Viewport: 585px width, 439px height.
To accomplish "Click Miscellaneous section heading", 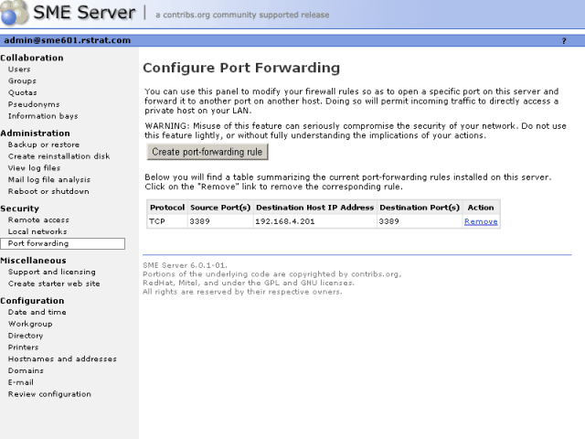I will (33, 261).
